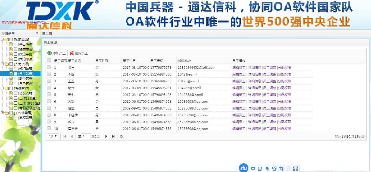Click the page number input field
Screen dimensions: 371x172
point(86,136)
